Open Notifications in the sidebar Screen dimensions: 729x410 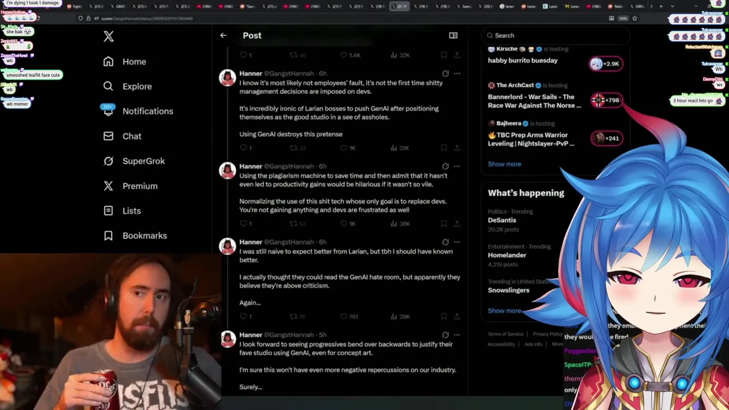(x=138, y=111)
